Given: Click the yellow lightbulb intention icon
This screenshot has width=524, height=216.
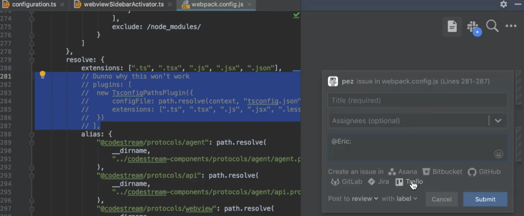Looking at the screenshot, I should point(42,75).
